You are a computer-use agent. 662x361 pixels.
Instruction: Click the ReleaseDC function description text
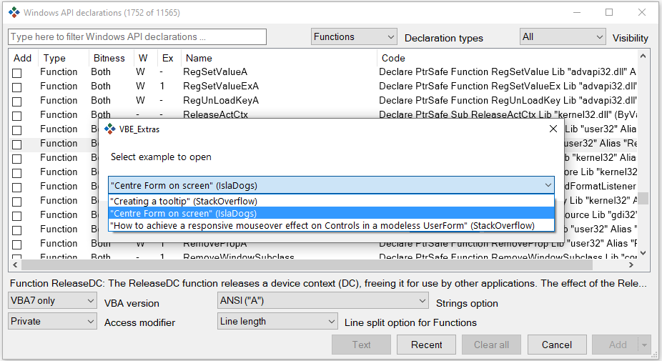tap(328, 283)
